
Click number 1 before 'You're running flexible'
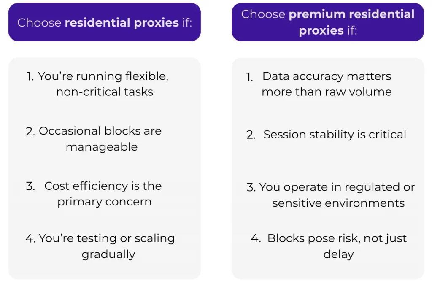(30, 77)
